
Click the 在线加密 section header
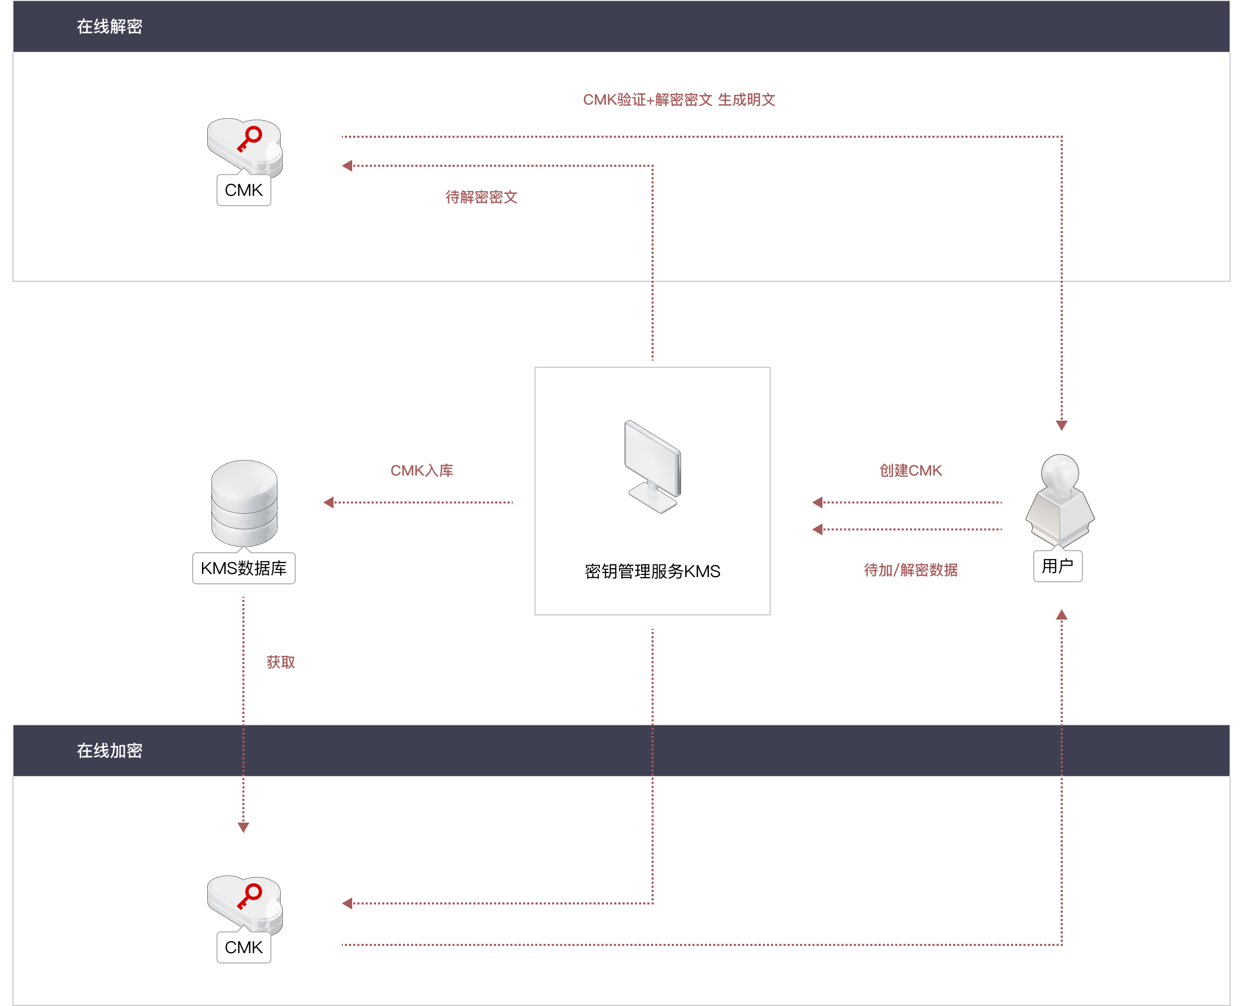coord(109,751)
